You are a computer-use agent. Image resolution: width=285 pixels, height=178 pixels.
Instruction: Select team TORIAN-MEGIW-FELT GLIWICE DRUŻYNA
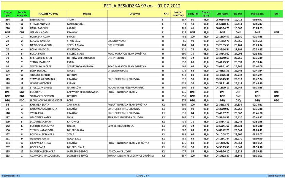(x=131, y=156)
